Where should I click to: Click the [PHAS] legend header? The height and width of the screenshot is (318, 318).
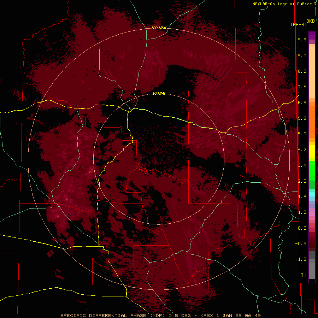(299, 25)
